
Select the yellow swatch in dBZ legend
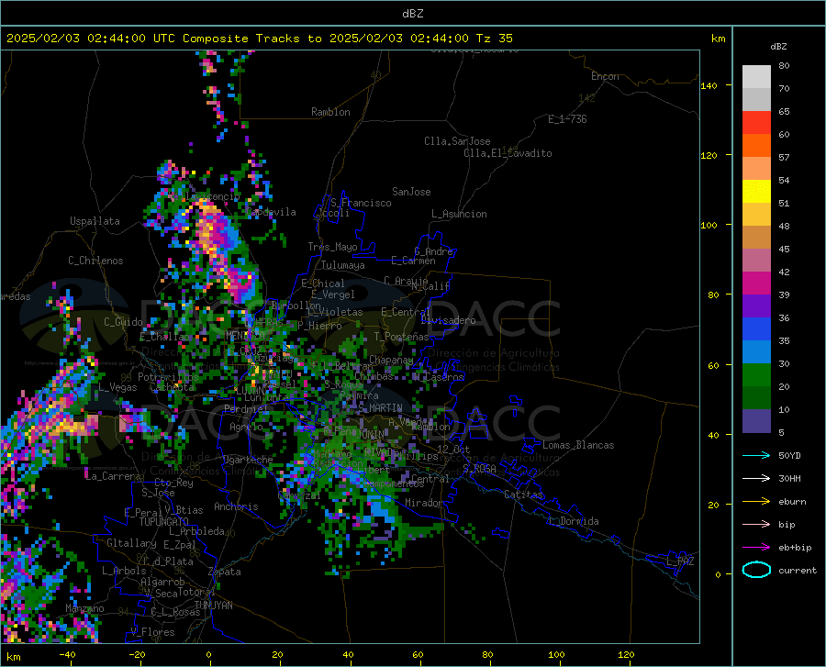(756, 192)
